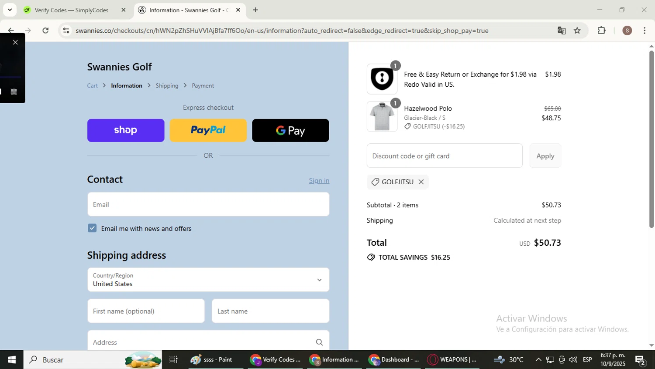Show hidden system tray icons
The height and width of the screenshot is (369, 655).
(x=538, y=360)
